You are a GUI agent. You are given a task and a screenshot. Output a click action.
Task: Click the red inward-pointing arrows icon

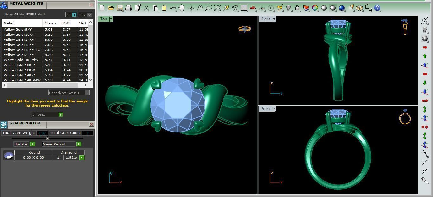point(425,127)
